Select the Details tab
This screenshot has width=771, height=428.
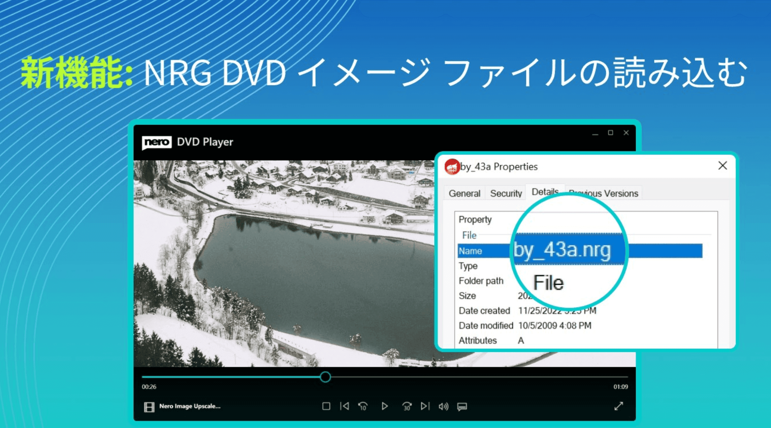[x=545, y=192]
